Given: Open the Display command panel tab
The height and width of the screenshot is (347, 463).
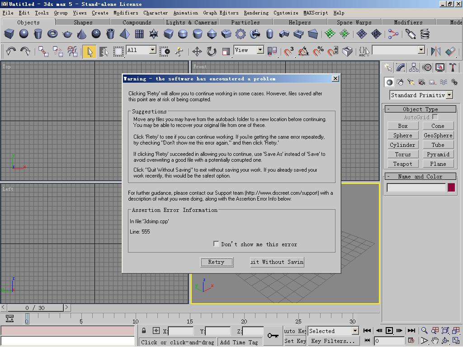Looking at the screenshot, I should click(x=439, y=68).
